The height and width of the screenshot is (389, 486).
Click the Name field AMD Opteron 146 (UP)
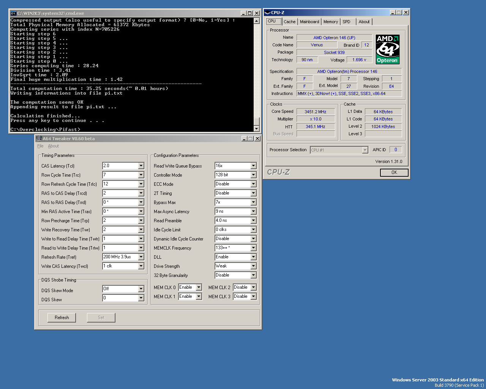coord(334,38)
